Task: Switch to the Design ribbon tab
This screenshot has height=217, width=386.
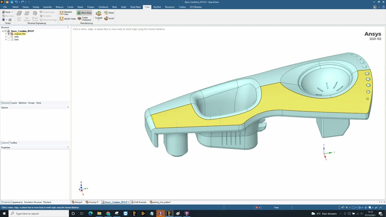Action: coord(26,7)
